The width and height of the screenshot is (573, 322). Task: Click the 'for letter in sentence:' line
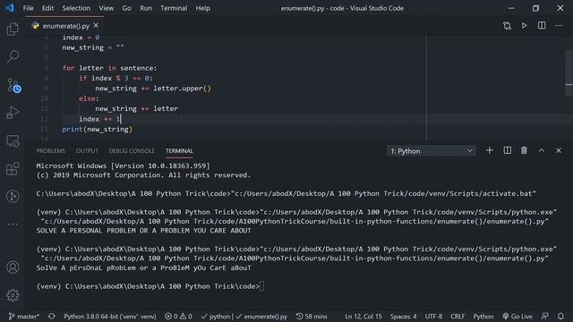pyautogui.click(x=109, y=68)
